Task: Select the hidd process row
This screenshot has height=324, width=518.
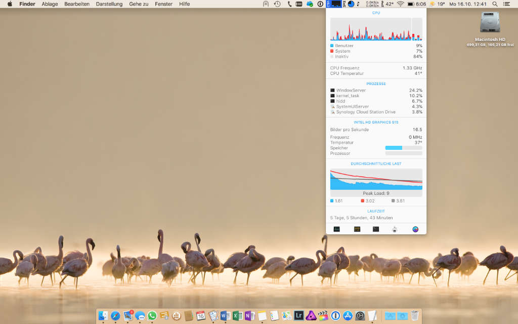Action: click(376, 101)
